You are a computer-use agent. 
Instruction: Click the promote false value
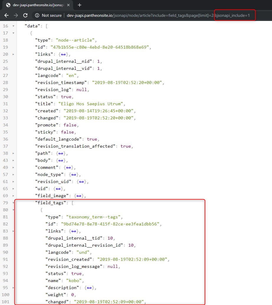(x=70, y=125)
